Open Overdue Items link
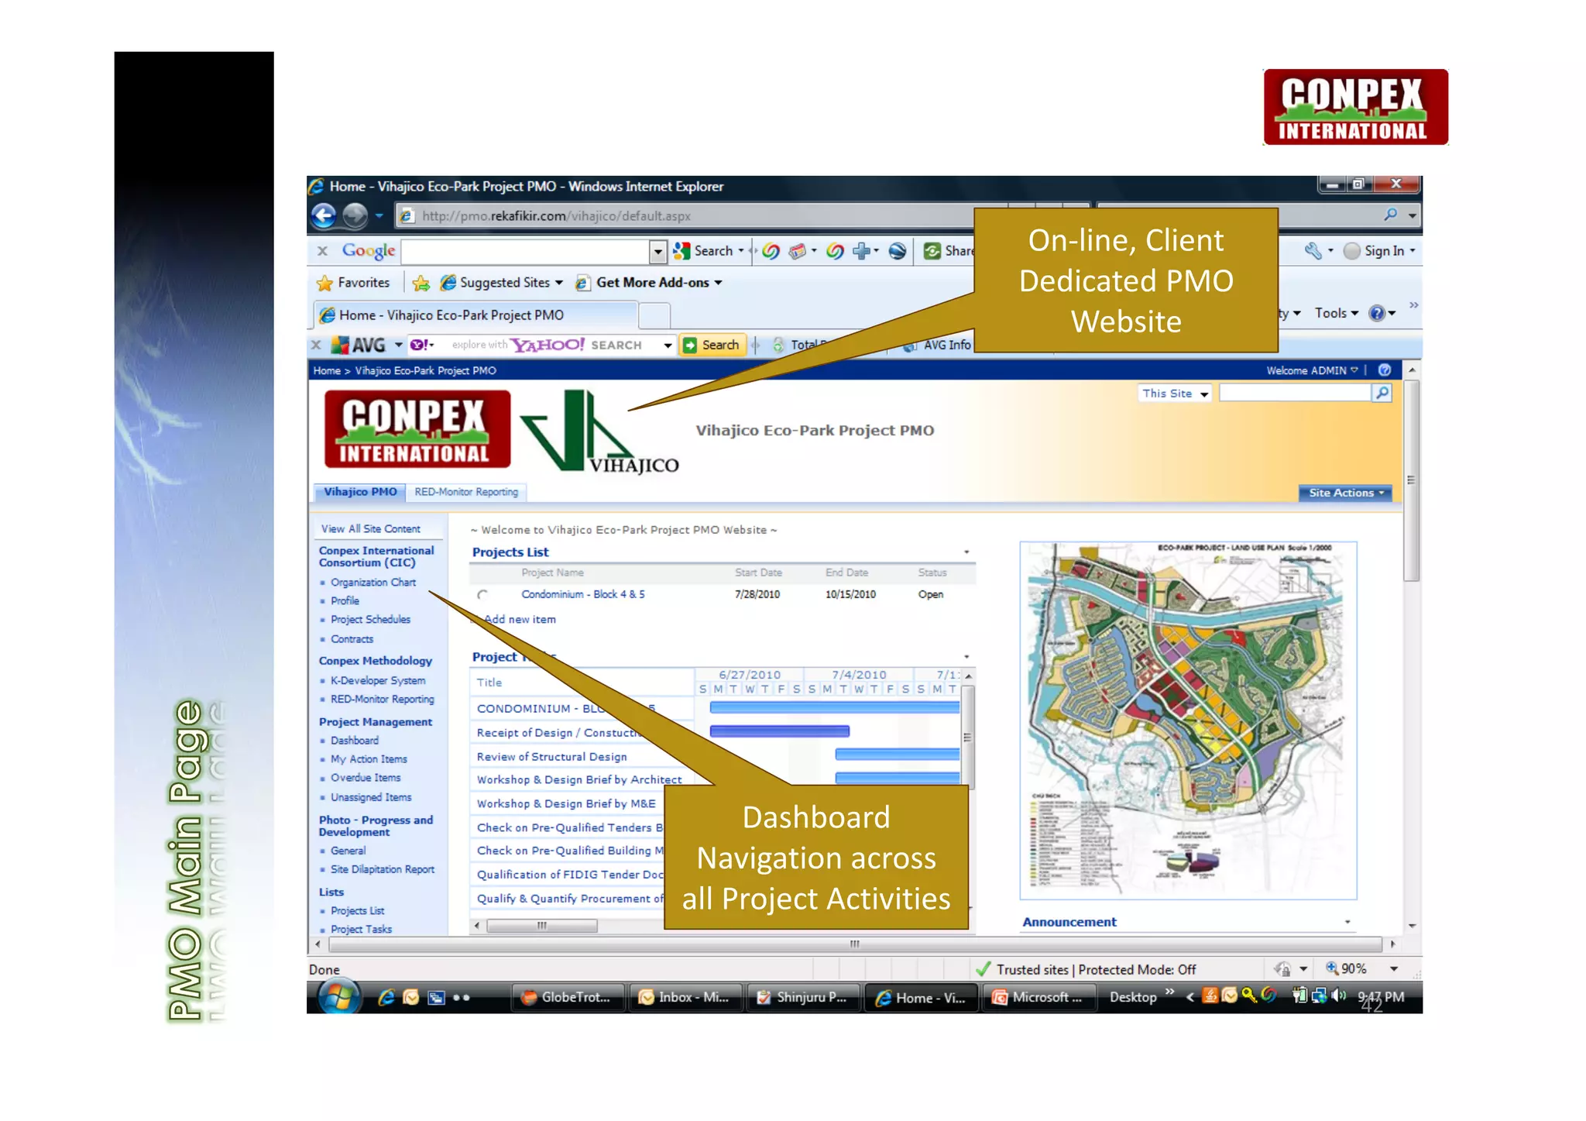This screenshot has width=1586, height=1121. pyautogui.click(x=366, y=777)
